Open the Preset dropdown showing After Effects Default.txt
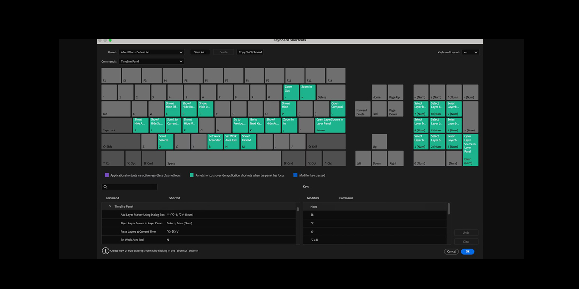This screenshot has width=579, height=289. click(152, 52)
